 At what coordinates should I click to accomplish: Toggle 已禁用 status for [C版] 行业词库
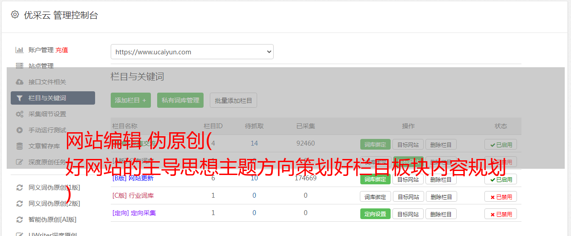501,196
